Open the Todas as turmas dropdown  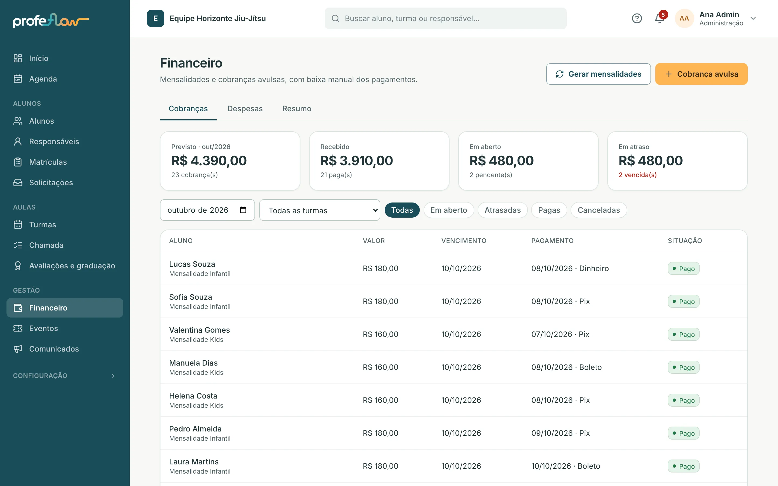[320, 210]
